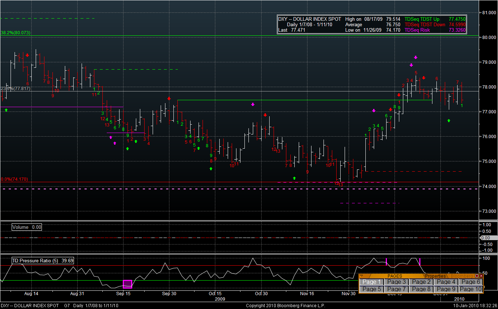Jump to Page 8
This screenshot has width=498, height=309.
coord(421,289)
